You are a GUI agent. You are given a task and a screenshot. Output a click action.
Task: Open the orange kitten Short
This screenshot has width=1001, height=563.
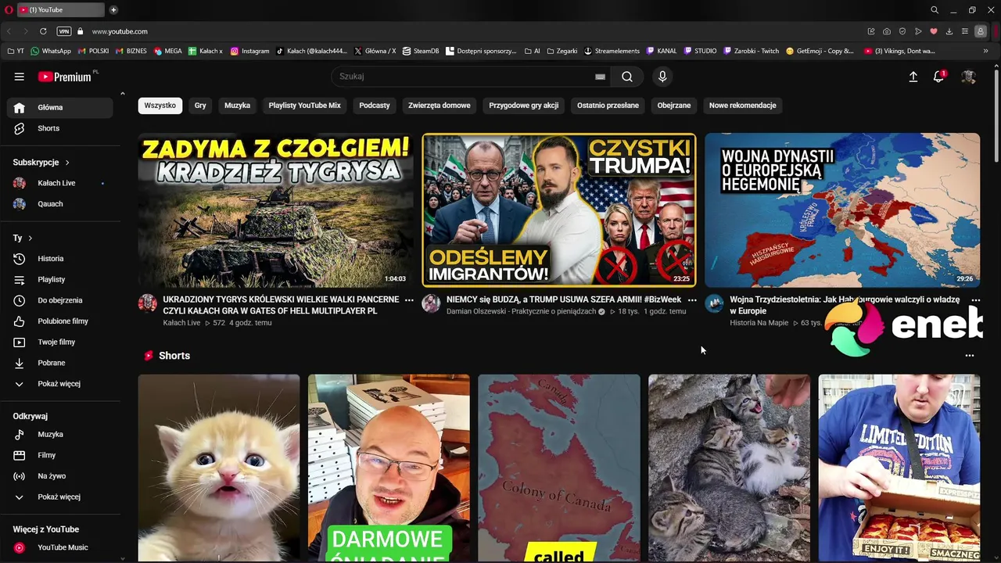[219, 468]
